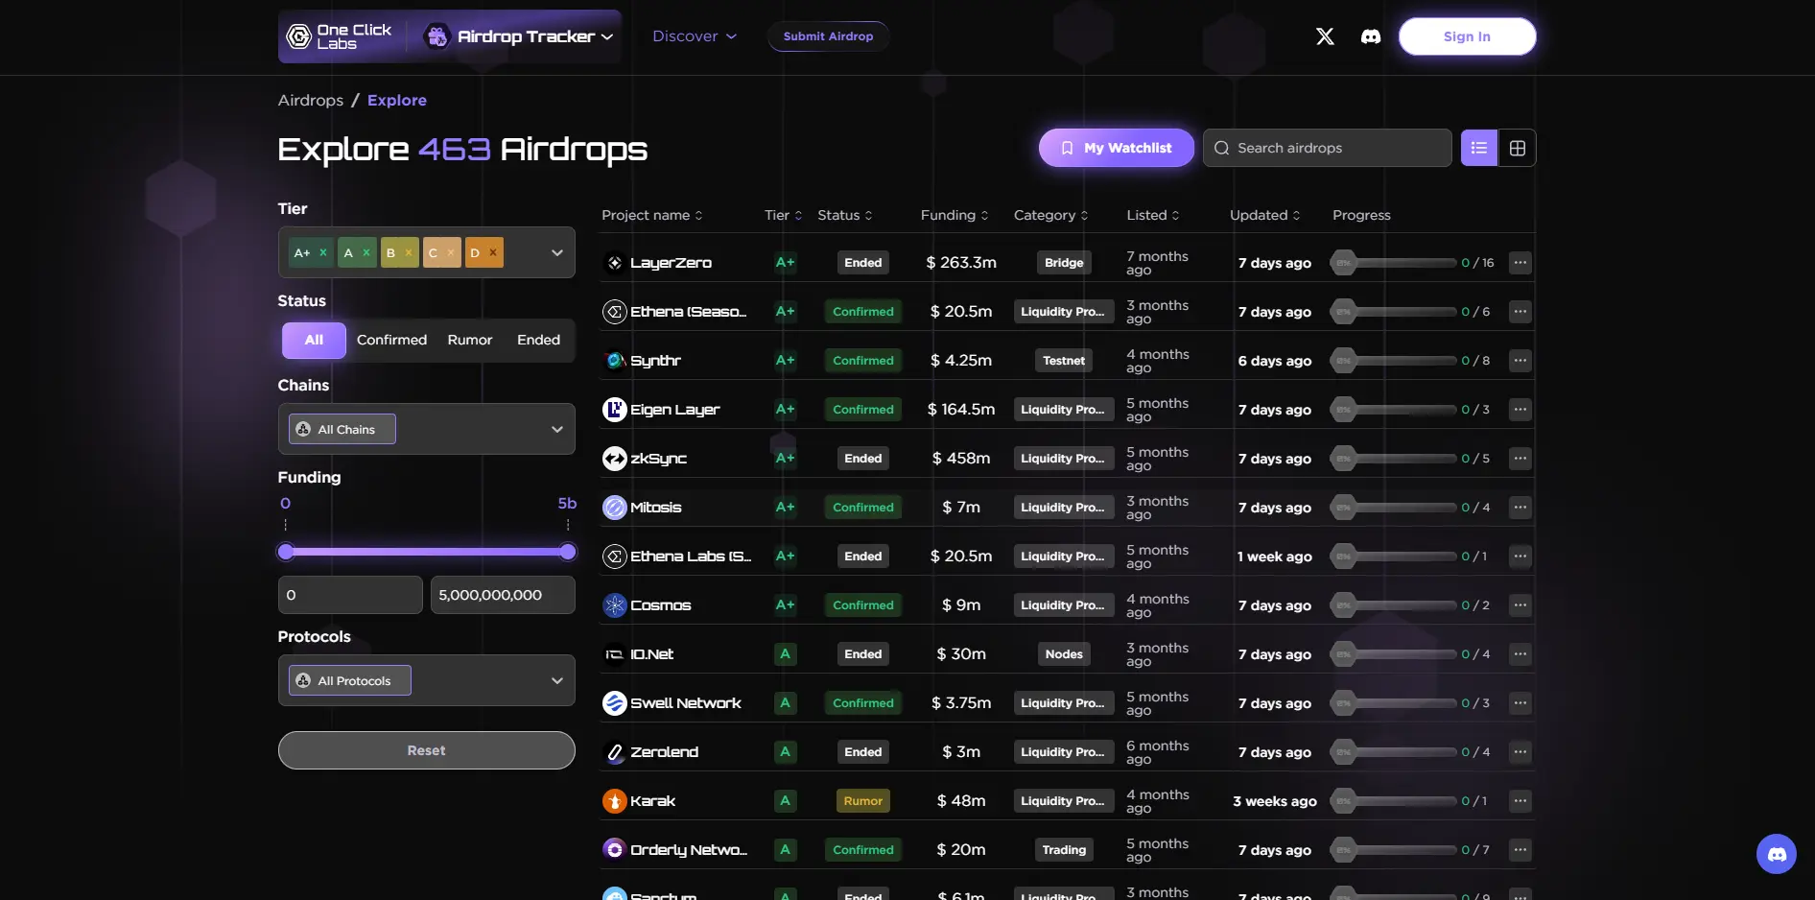Select the Ended status filter

click(x=538, y=340)
